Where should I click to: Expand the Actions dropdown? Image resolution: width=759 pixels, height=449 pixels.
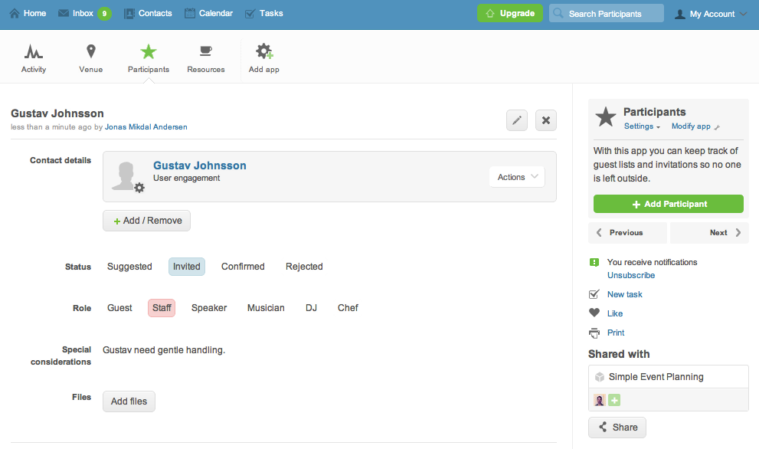(517, 177)
